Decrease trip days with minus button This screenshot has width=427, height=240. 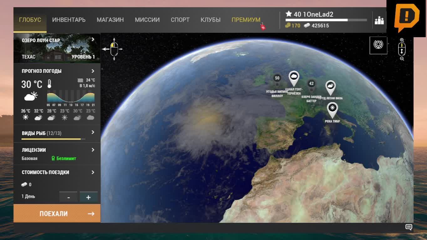point(68,197)
